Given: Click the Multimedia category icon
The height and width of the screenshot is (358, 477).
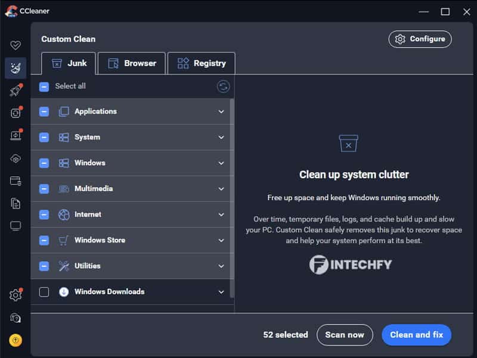Looking at the screenshot, I should 64,189.
